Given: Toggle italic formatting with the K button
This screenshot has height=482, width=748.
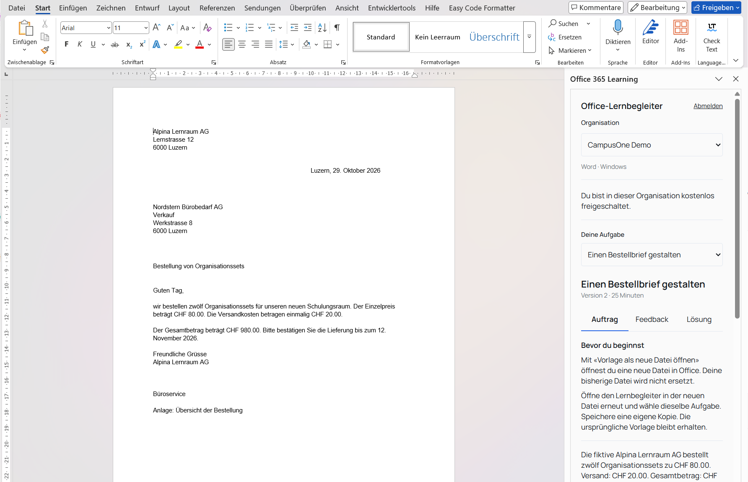Looking at the screenshot, I should click(x=80, y=44).
